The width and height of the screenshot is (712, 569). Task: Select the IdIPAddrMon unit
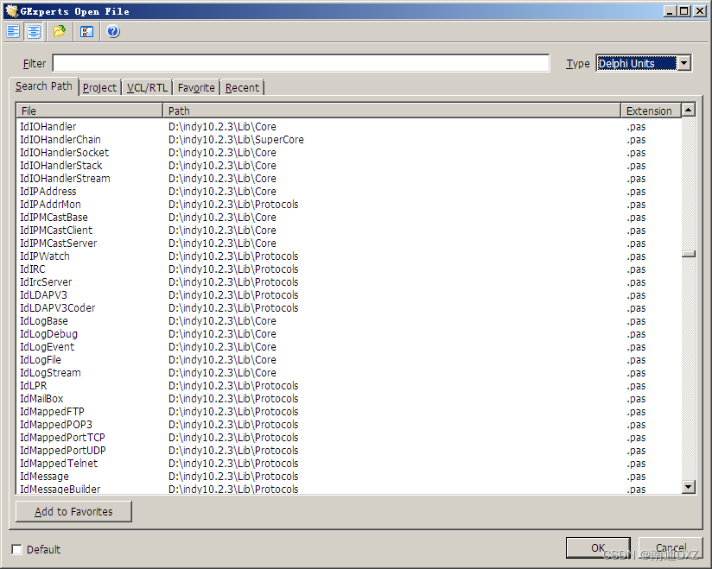coord(349,204)
